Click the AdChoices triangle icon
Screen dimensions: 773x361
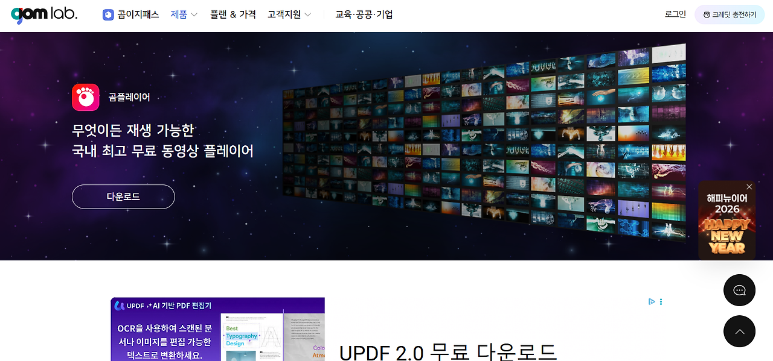[652, 301]
